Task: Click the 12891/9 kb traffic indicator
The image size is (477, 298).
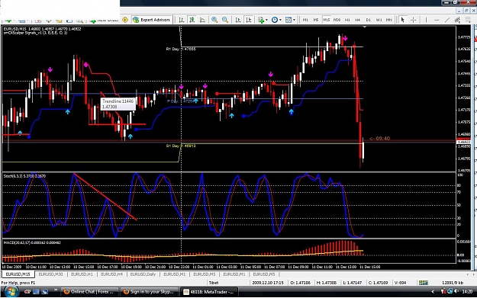Action: [x=453, y=283]
